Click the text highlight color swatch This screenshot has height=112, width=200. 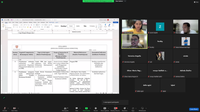coord(28,27)
